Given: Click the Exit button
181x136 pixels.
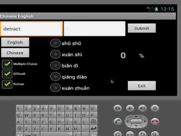Looking at the screenshot, I should (142, 86).
